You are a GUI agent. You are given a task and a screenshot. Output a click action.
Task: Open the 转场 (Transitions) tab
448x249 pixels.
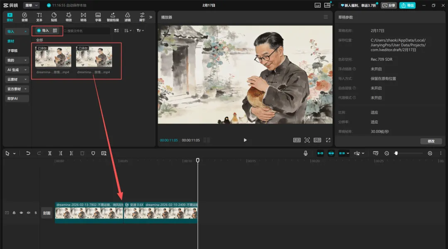tap(83, 17)
